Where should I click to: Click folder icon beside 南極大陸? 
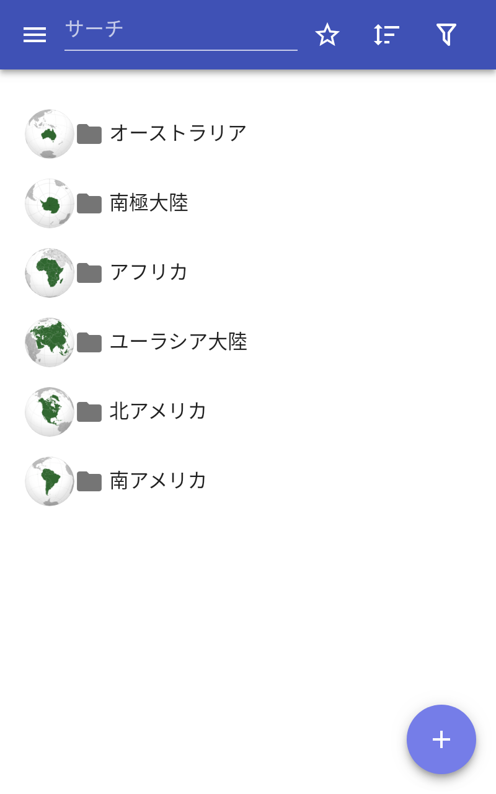(89, 203)
